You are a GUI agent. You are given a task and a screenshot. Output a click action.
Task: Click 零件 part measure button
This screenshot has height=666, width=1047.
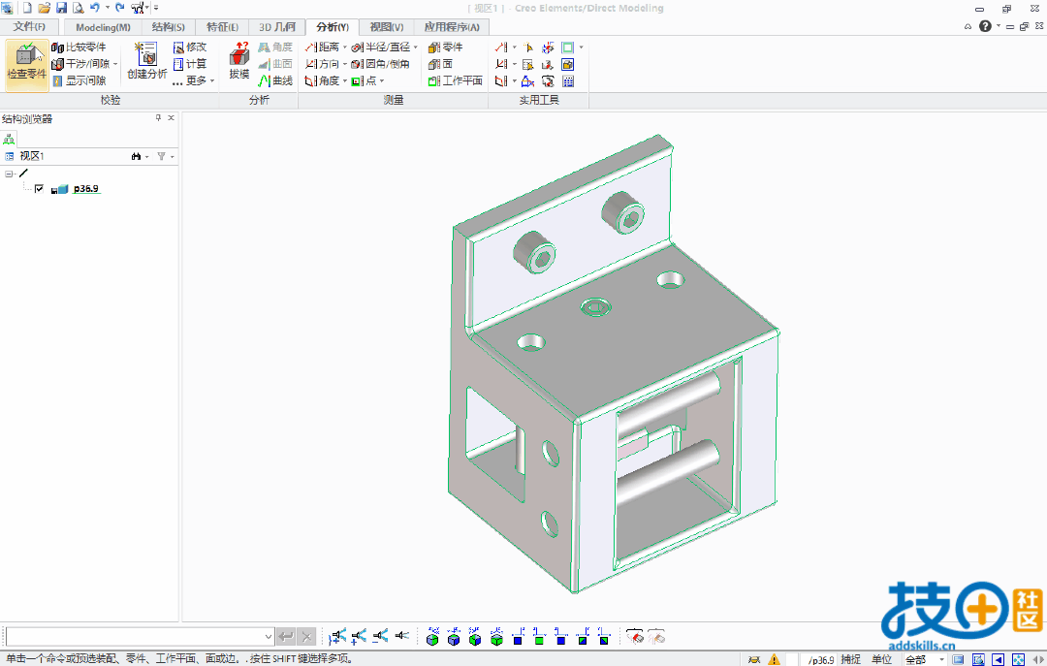[x=445, y=48]
